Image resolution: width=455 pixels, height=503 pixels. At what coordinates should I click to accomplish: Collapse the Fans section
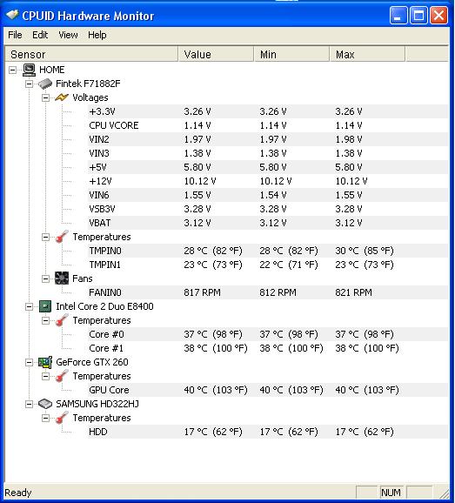(x=45, y=278)
